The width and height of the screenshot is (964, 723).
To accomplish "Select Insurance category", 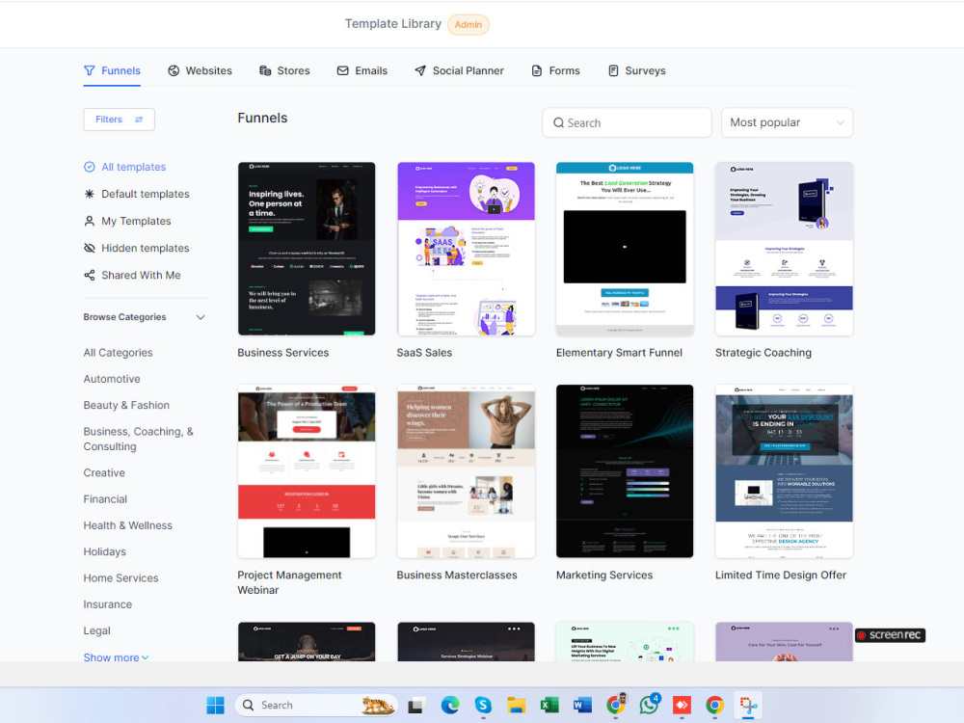I will click(108, 605).
